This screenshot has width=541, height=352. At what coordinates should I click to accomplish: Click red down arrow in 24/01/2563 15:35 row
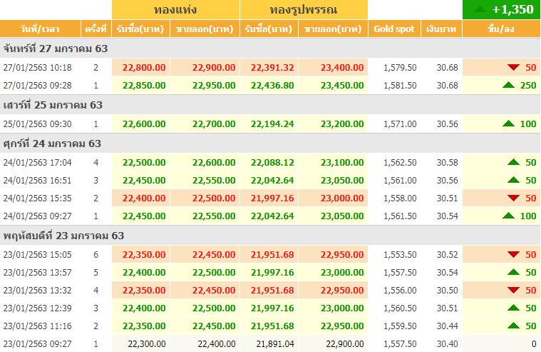pos(513,198)
